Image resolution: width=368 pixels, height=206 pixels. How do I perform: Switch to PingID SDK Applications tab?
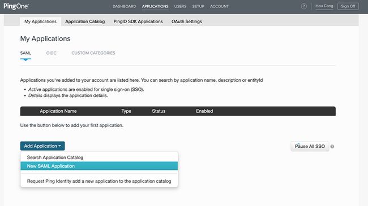(138, 21)
